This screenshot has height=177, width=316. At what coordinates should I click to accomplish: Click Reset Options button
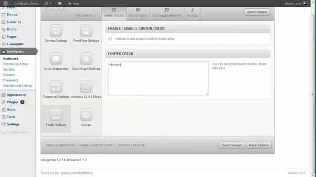point(259,145)
